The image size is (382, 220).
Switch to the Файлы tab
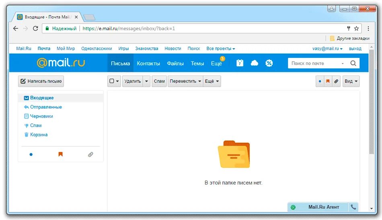pos(175,63)
